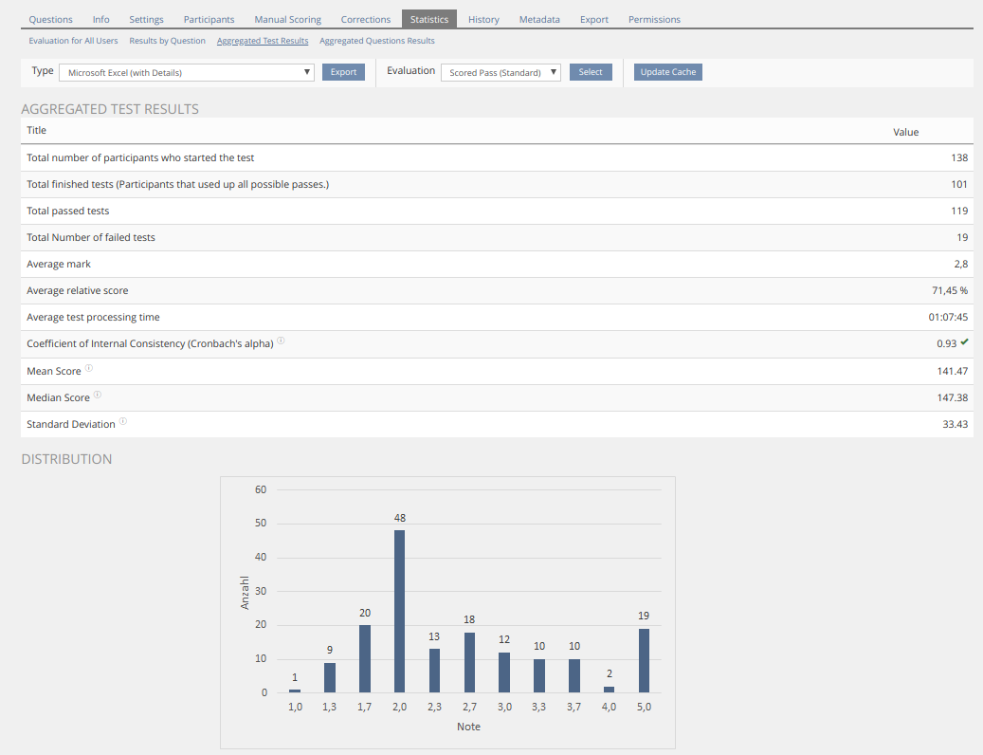Click the Update Cache button
This screenshot has height=755, width=983.
[667, 72]
